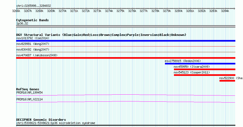
Task: Click the 3277k ruler position
Action: (144, 11)
